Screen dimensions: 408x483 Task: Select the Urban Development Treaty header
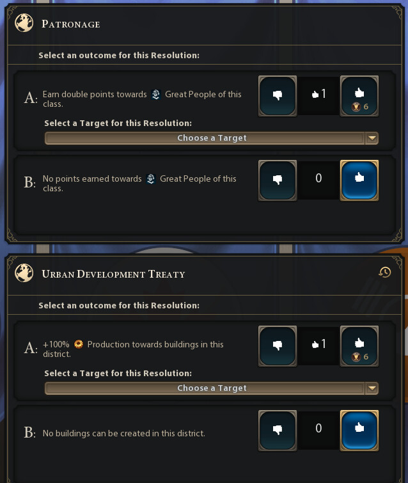click(x=113, y=274)
